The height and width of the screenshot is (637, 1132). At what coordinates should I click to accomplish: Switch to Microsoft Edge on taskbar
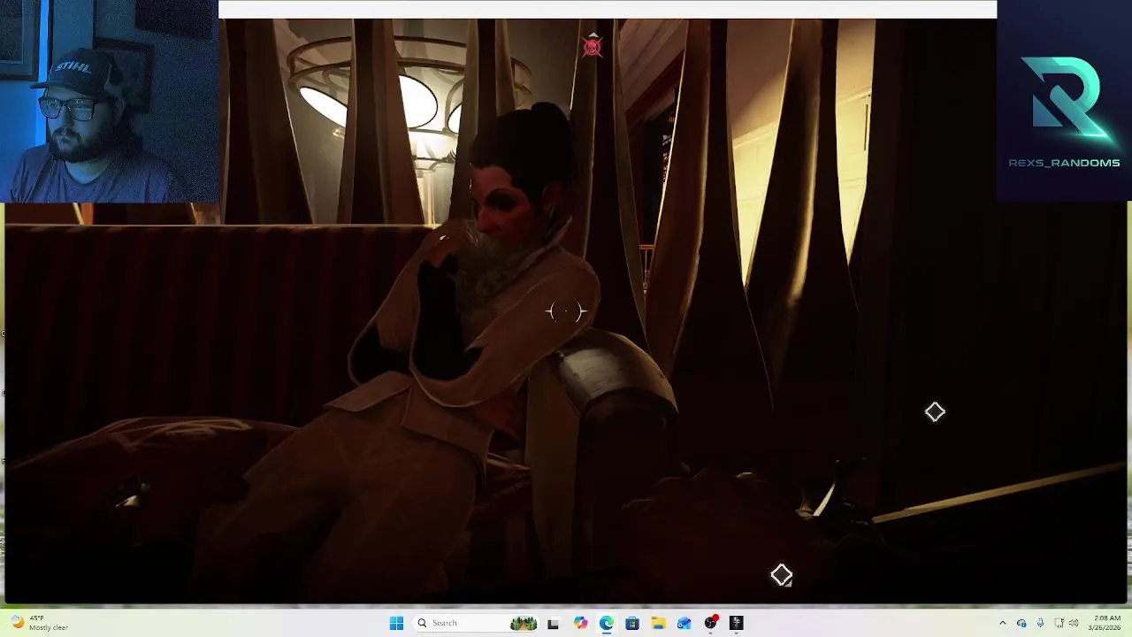606,623
